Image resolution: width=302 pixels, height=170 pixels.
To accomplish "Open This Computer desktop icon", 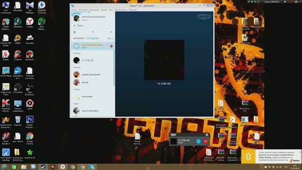I will (x=6, y=8).
